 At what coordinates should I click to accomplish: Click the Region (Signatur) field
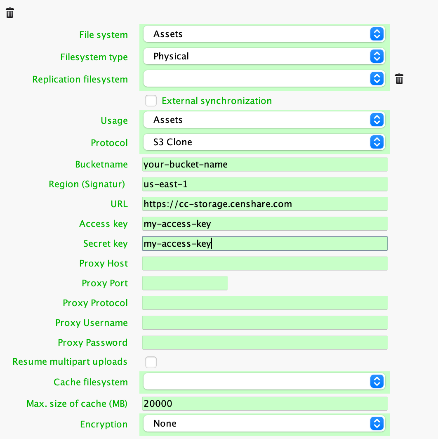(264, 184)
